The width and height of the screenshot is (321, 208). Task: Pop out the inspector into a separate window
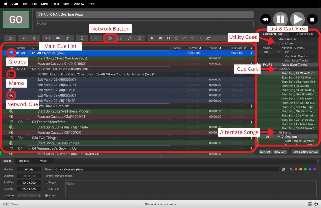coord(317,161)
